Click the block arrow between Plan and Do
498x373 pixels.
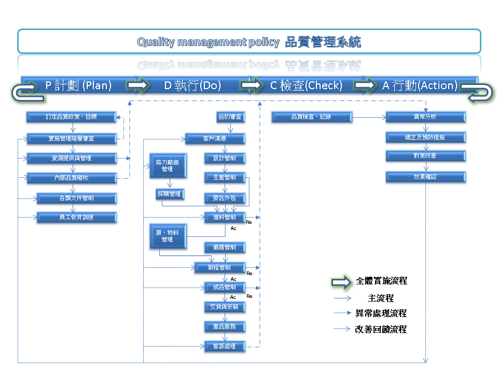coord(137,84)
